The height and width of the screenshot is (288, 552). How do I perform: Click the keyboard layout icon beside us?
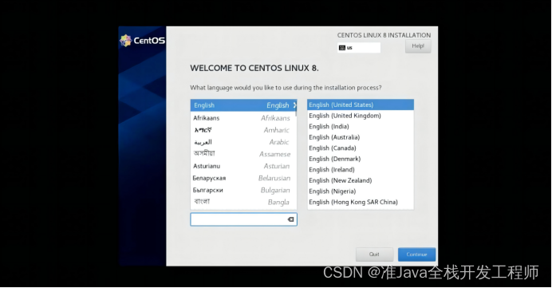342,48
